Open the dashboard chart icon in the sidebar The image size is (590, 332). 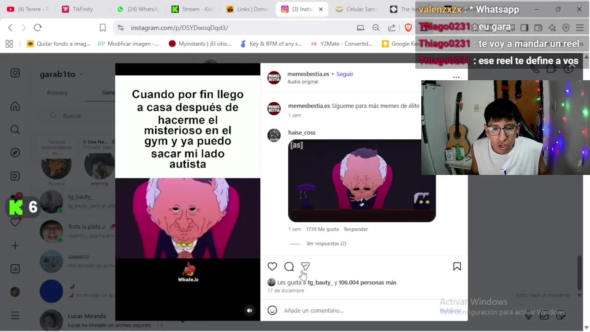(x=15, y=269)
